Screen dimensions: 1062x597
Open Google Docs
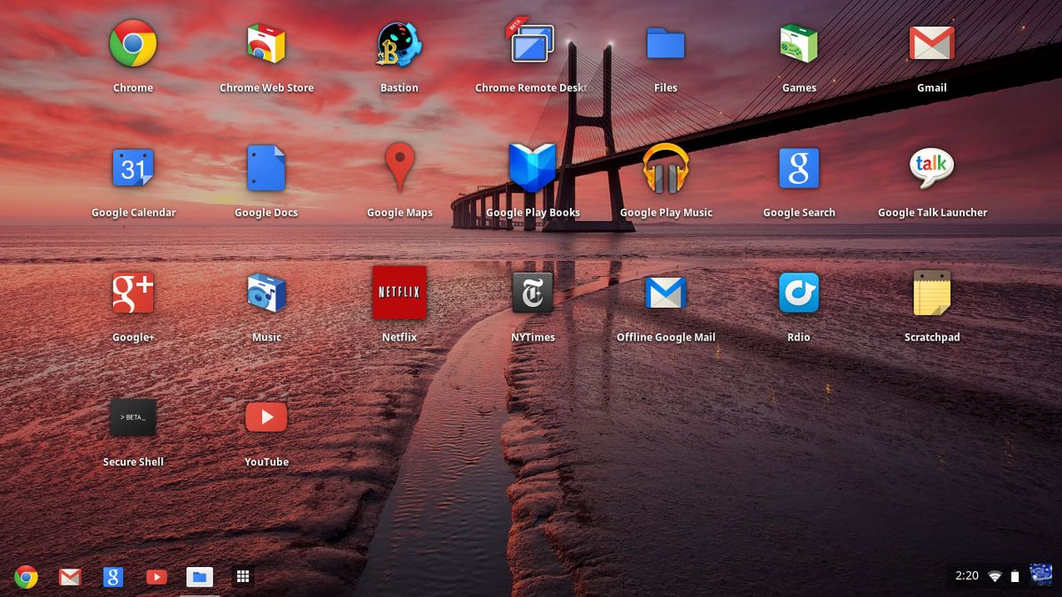265,167
